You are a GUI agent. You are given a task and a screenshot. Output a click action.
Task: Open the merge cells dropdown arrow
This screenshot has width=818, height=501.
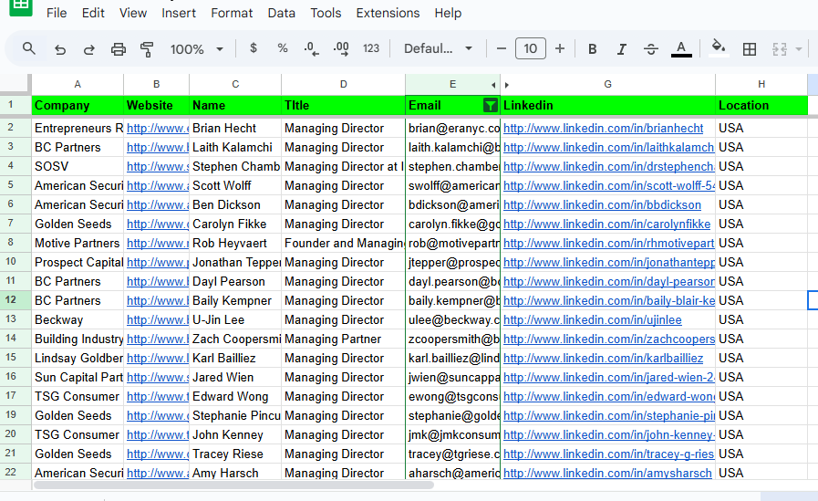[799, 49]
